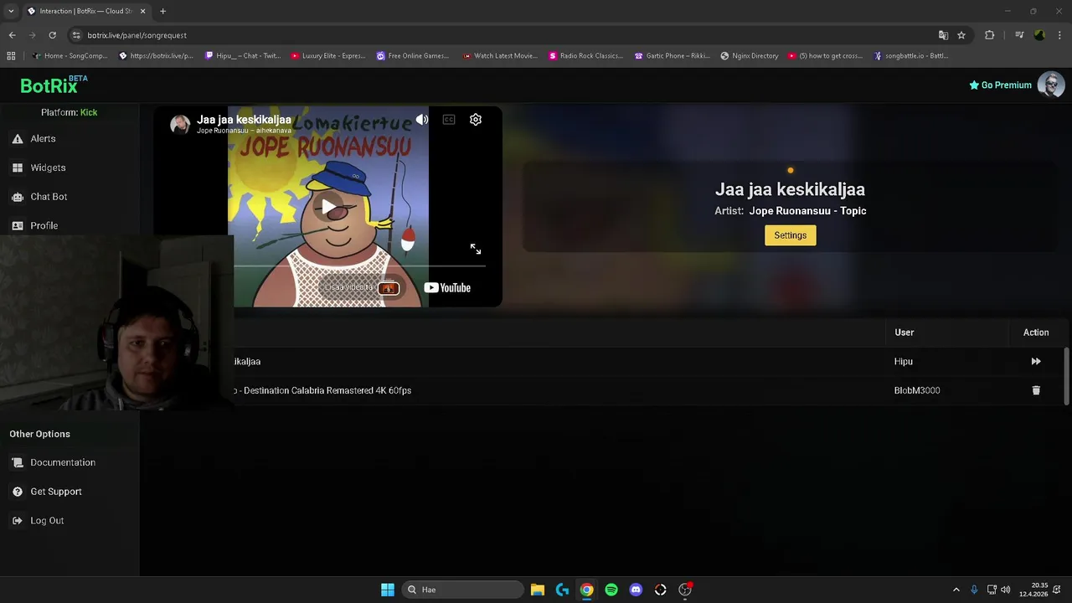1072x603 pixels.
Task: Click user name Hipu in queue
Action: click(904, 362)
